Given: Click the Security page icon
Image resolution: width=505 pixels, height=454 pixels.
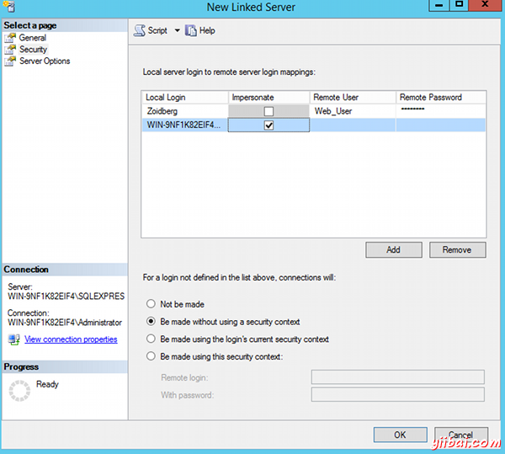Looking at the screenshot, I should point(10,50).
